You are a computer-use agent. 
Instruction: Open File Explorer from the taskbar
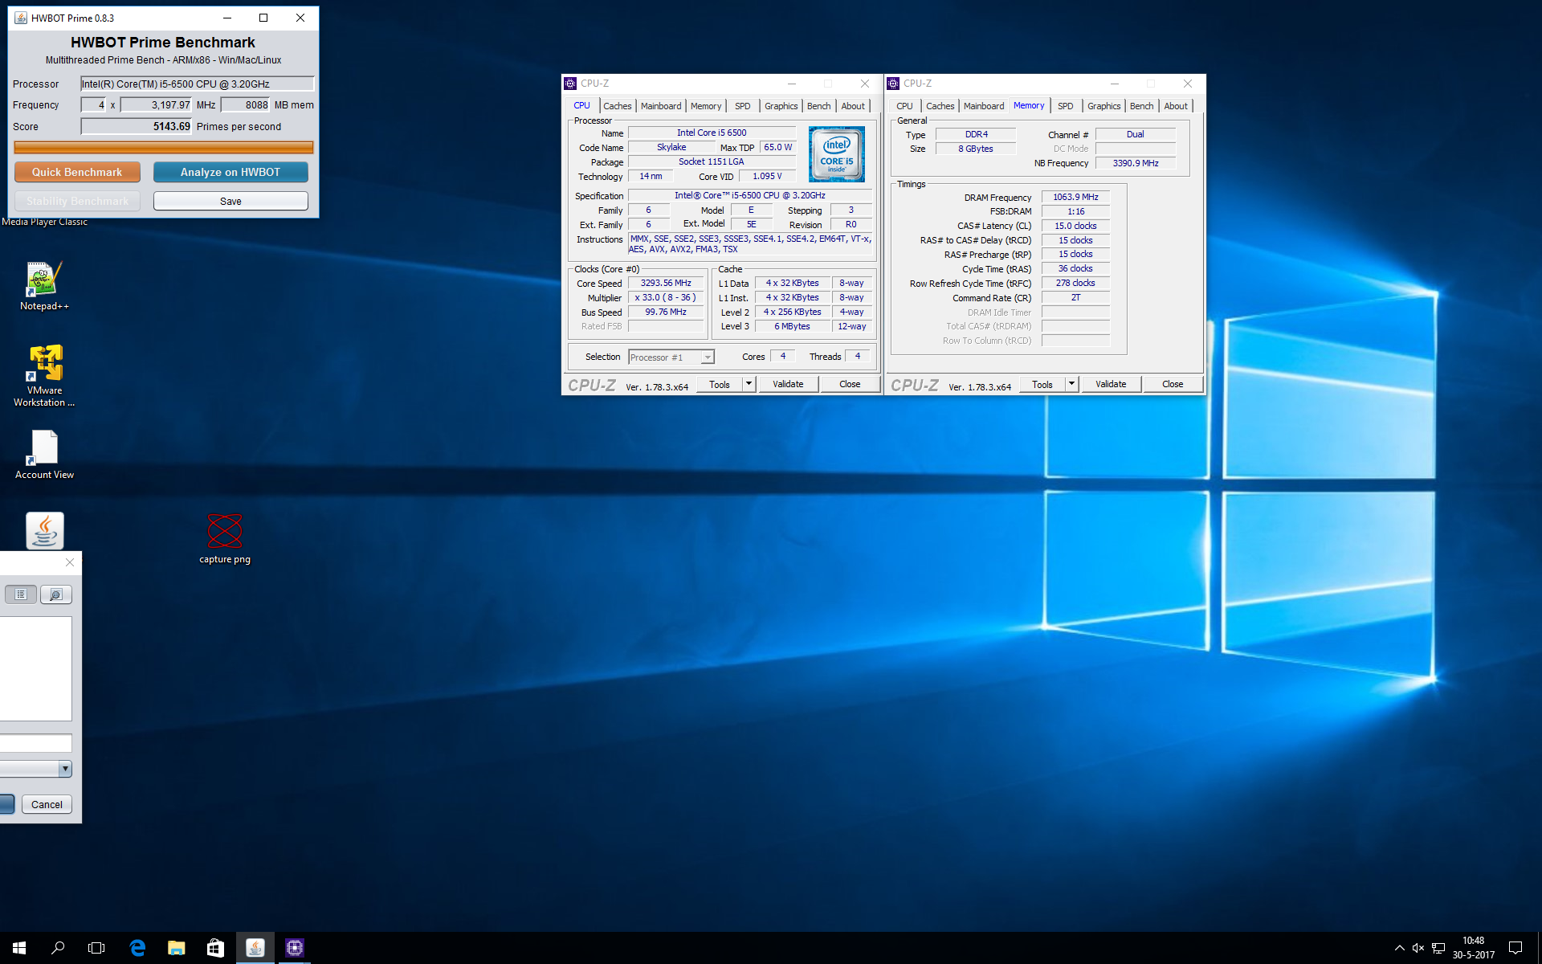(176, 948)
